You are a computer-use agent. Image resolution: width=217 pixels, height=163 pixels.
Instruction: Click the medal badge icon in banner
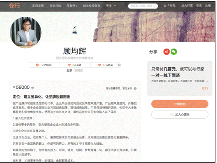(x=74, y=30)
